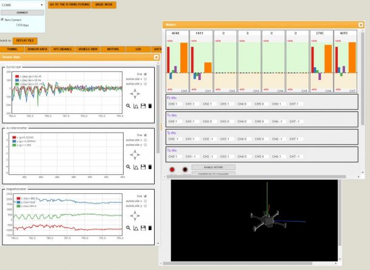The height and width of the screenshot is (270, 370).
Task: Click the Motors panel horizontal scrollbar
Action: click(256, 177)
